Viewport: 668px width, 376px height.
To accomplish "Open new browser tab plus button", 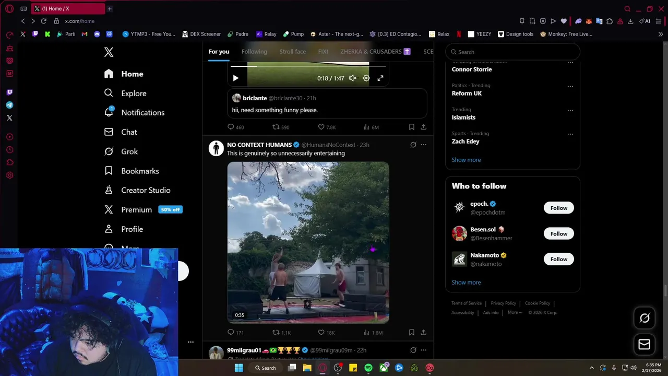I will click(x=109, y=9).
